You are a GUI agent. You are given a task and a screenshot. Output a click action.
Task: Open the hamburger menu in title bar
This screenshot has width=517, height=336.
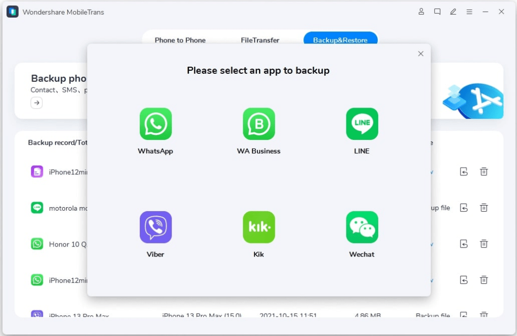[469, 12]
